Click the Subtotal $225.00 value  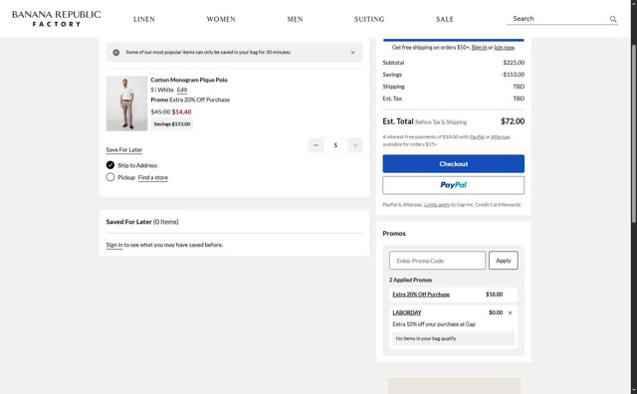click(514, 63)
